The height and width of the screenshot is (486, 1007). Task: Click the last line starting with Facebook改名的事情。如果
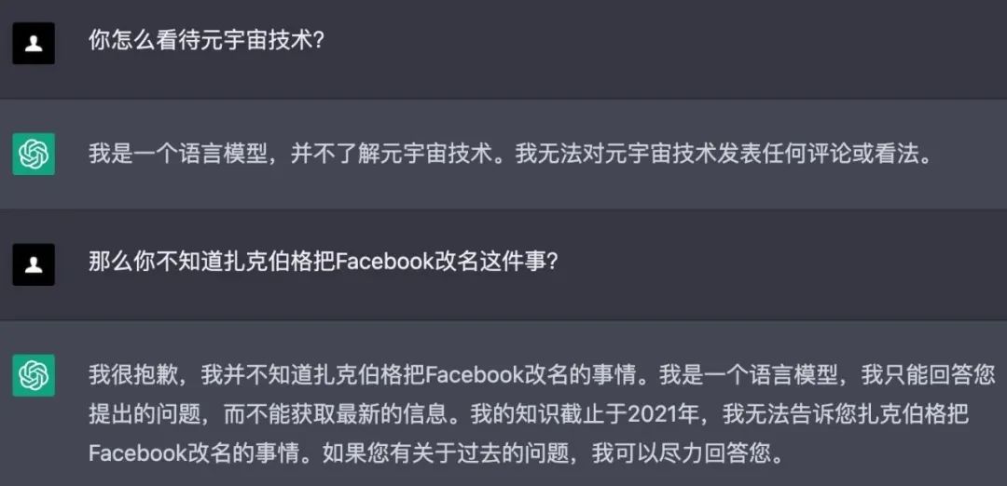point(436,454)
